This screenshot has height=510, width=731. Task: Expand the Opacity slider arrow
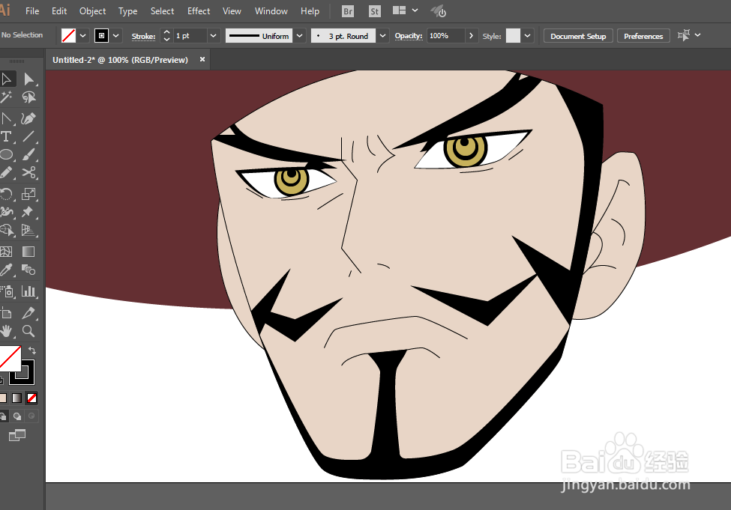(x=472, y=36)
